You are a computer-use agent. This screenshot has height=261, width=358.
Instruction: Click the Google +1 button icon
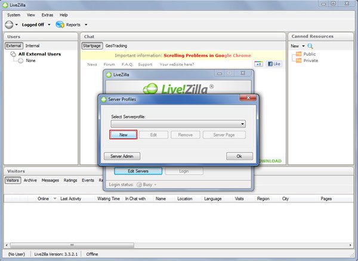pos(259,64)
